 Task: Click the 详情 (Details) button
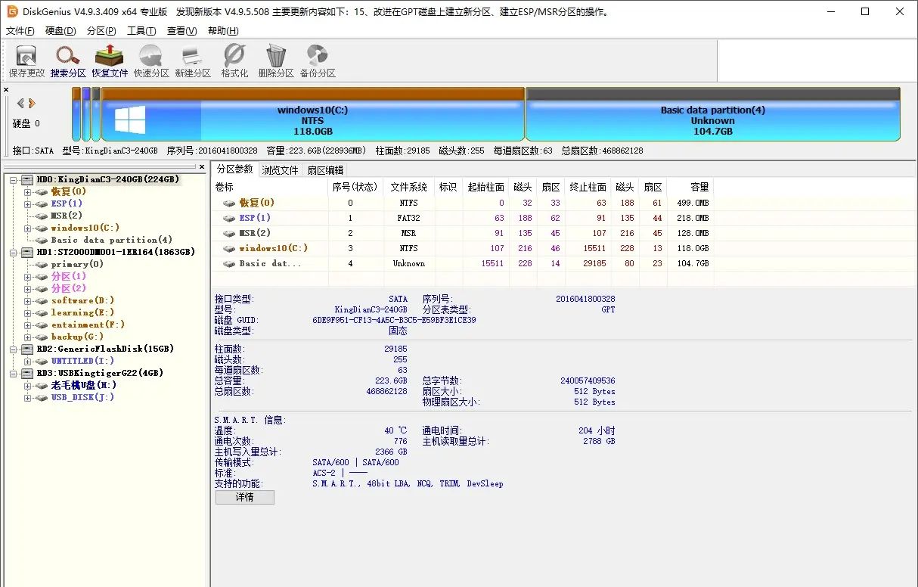[244, 497]
